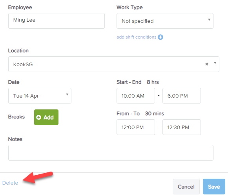The image size is (228, 196).
Task: Click the Delete link
Action: tap(10, 183)
